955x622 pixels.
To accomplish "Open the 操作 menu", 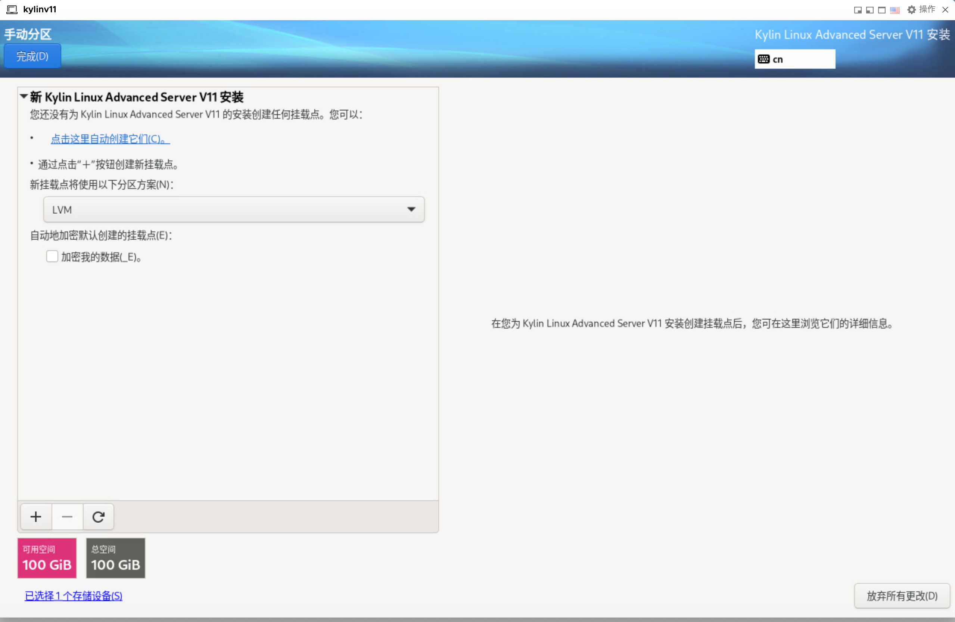I will coord(927,9).
